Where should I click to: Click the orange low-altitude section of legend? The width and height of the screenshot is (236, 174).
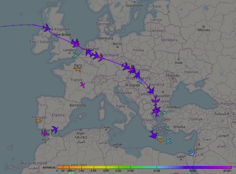63,167
